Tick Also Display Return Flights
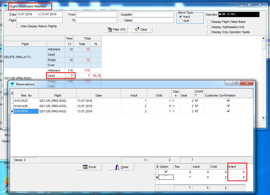The width and height of the screenshot is (270, 195). (18, 26)
